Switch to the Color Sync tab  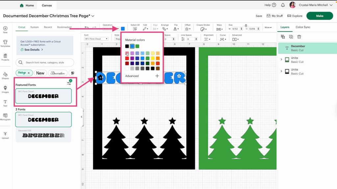(303, 27)
